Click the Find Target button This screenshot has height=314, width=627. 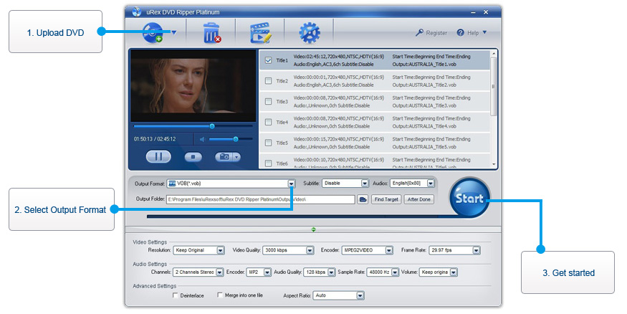tap(386, 199)
